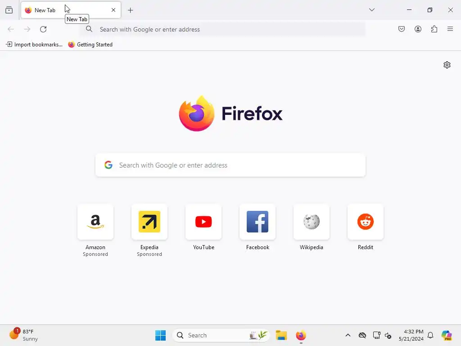Image resolution: width=461 pixels, height=346 pixels.
Task: Reload the current page
Action: point(43,29)
